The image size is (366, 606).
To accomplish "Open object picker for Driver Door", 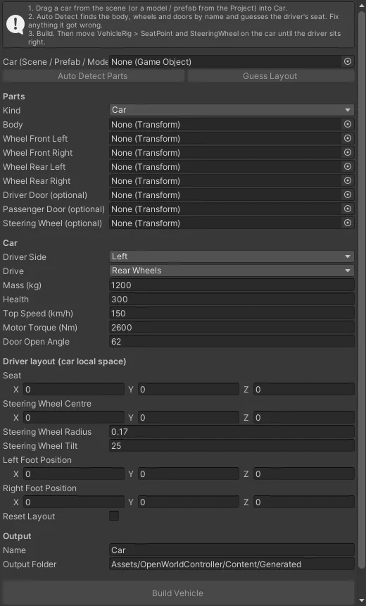I will click(348, 194).
